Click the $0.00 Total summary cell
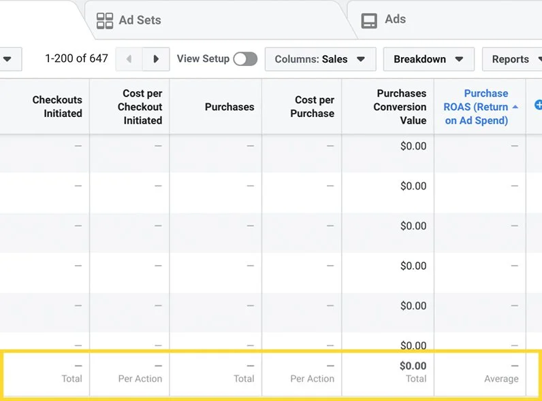 [x=413, y=372]
